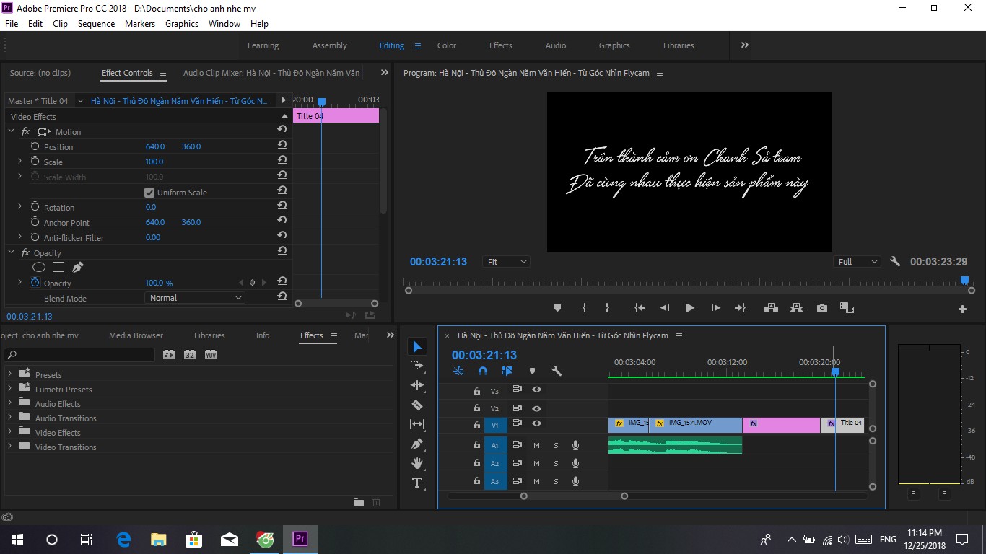Open timeline display settings wrench

point(557,371)
